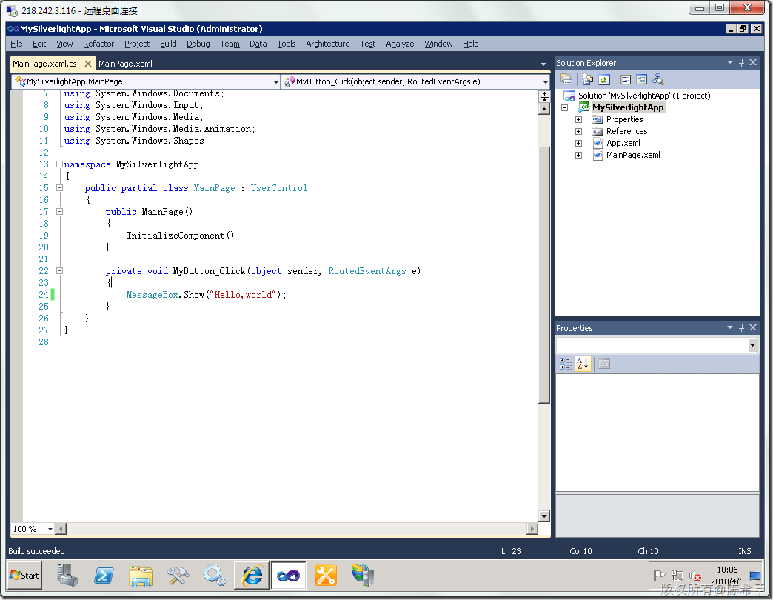Collapse the MyButton_Click method region
The width and height of the screenshot is (773, 600).
coord(59,270)
